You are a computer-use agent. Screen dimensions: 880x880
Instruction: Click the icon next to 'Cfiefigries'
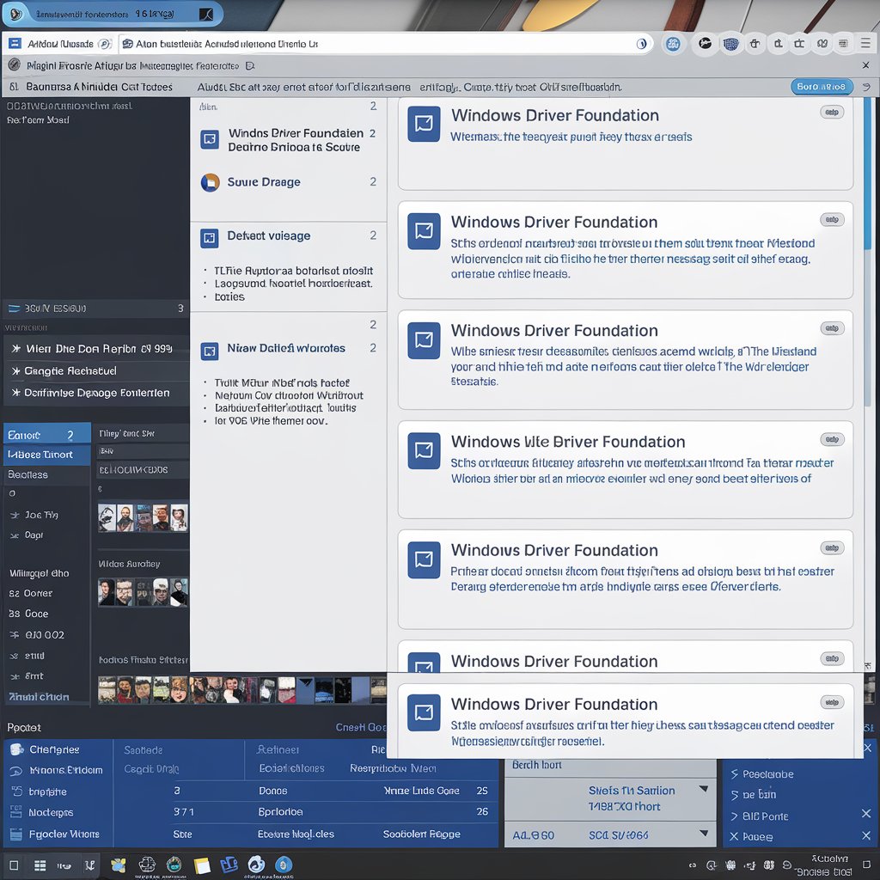17,749
